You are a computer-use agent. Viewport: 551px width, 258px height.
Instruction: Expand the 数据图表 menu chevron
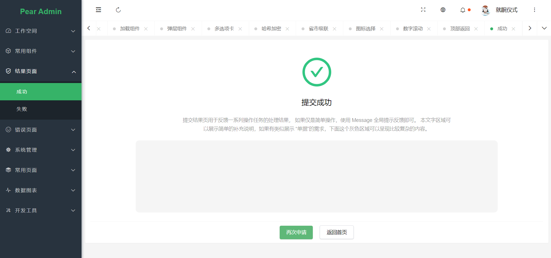click(73, 191)
